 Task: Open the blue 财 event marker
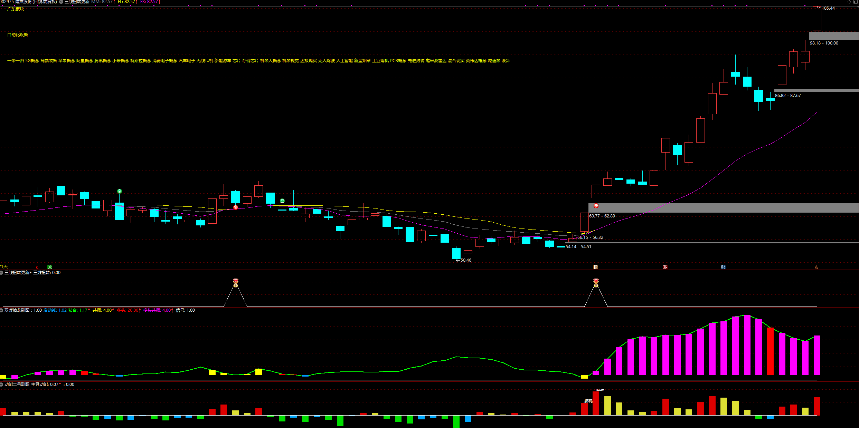point(723,267)
